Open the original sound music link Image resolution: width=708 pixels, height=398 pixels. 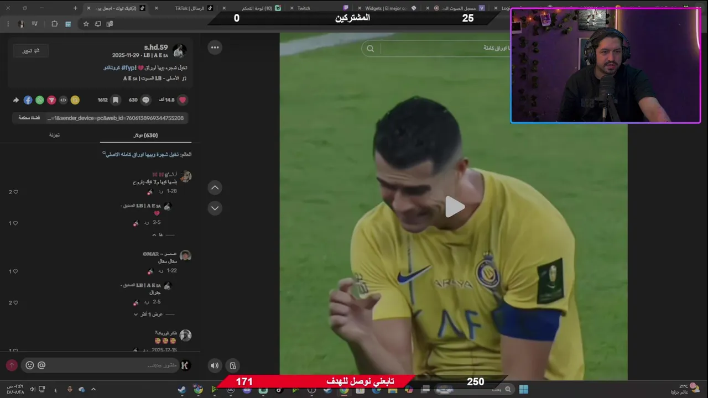[x=155, y=78]
